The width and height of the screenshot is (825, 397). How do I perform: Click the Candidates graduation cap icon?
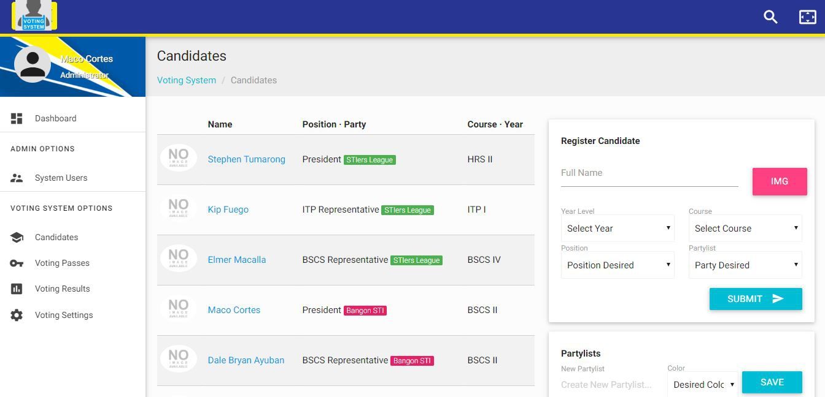(17, 237)
